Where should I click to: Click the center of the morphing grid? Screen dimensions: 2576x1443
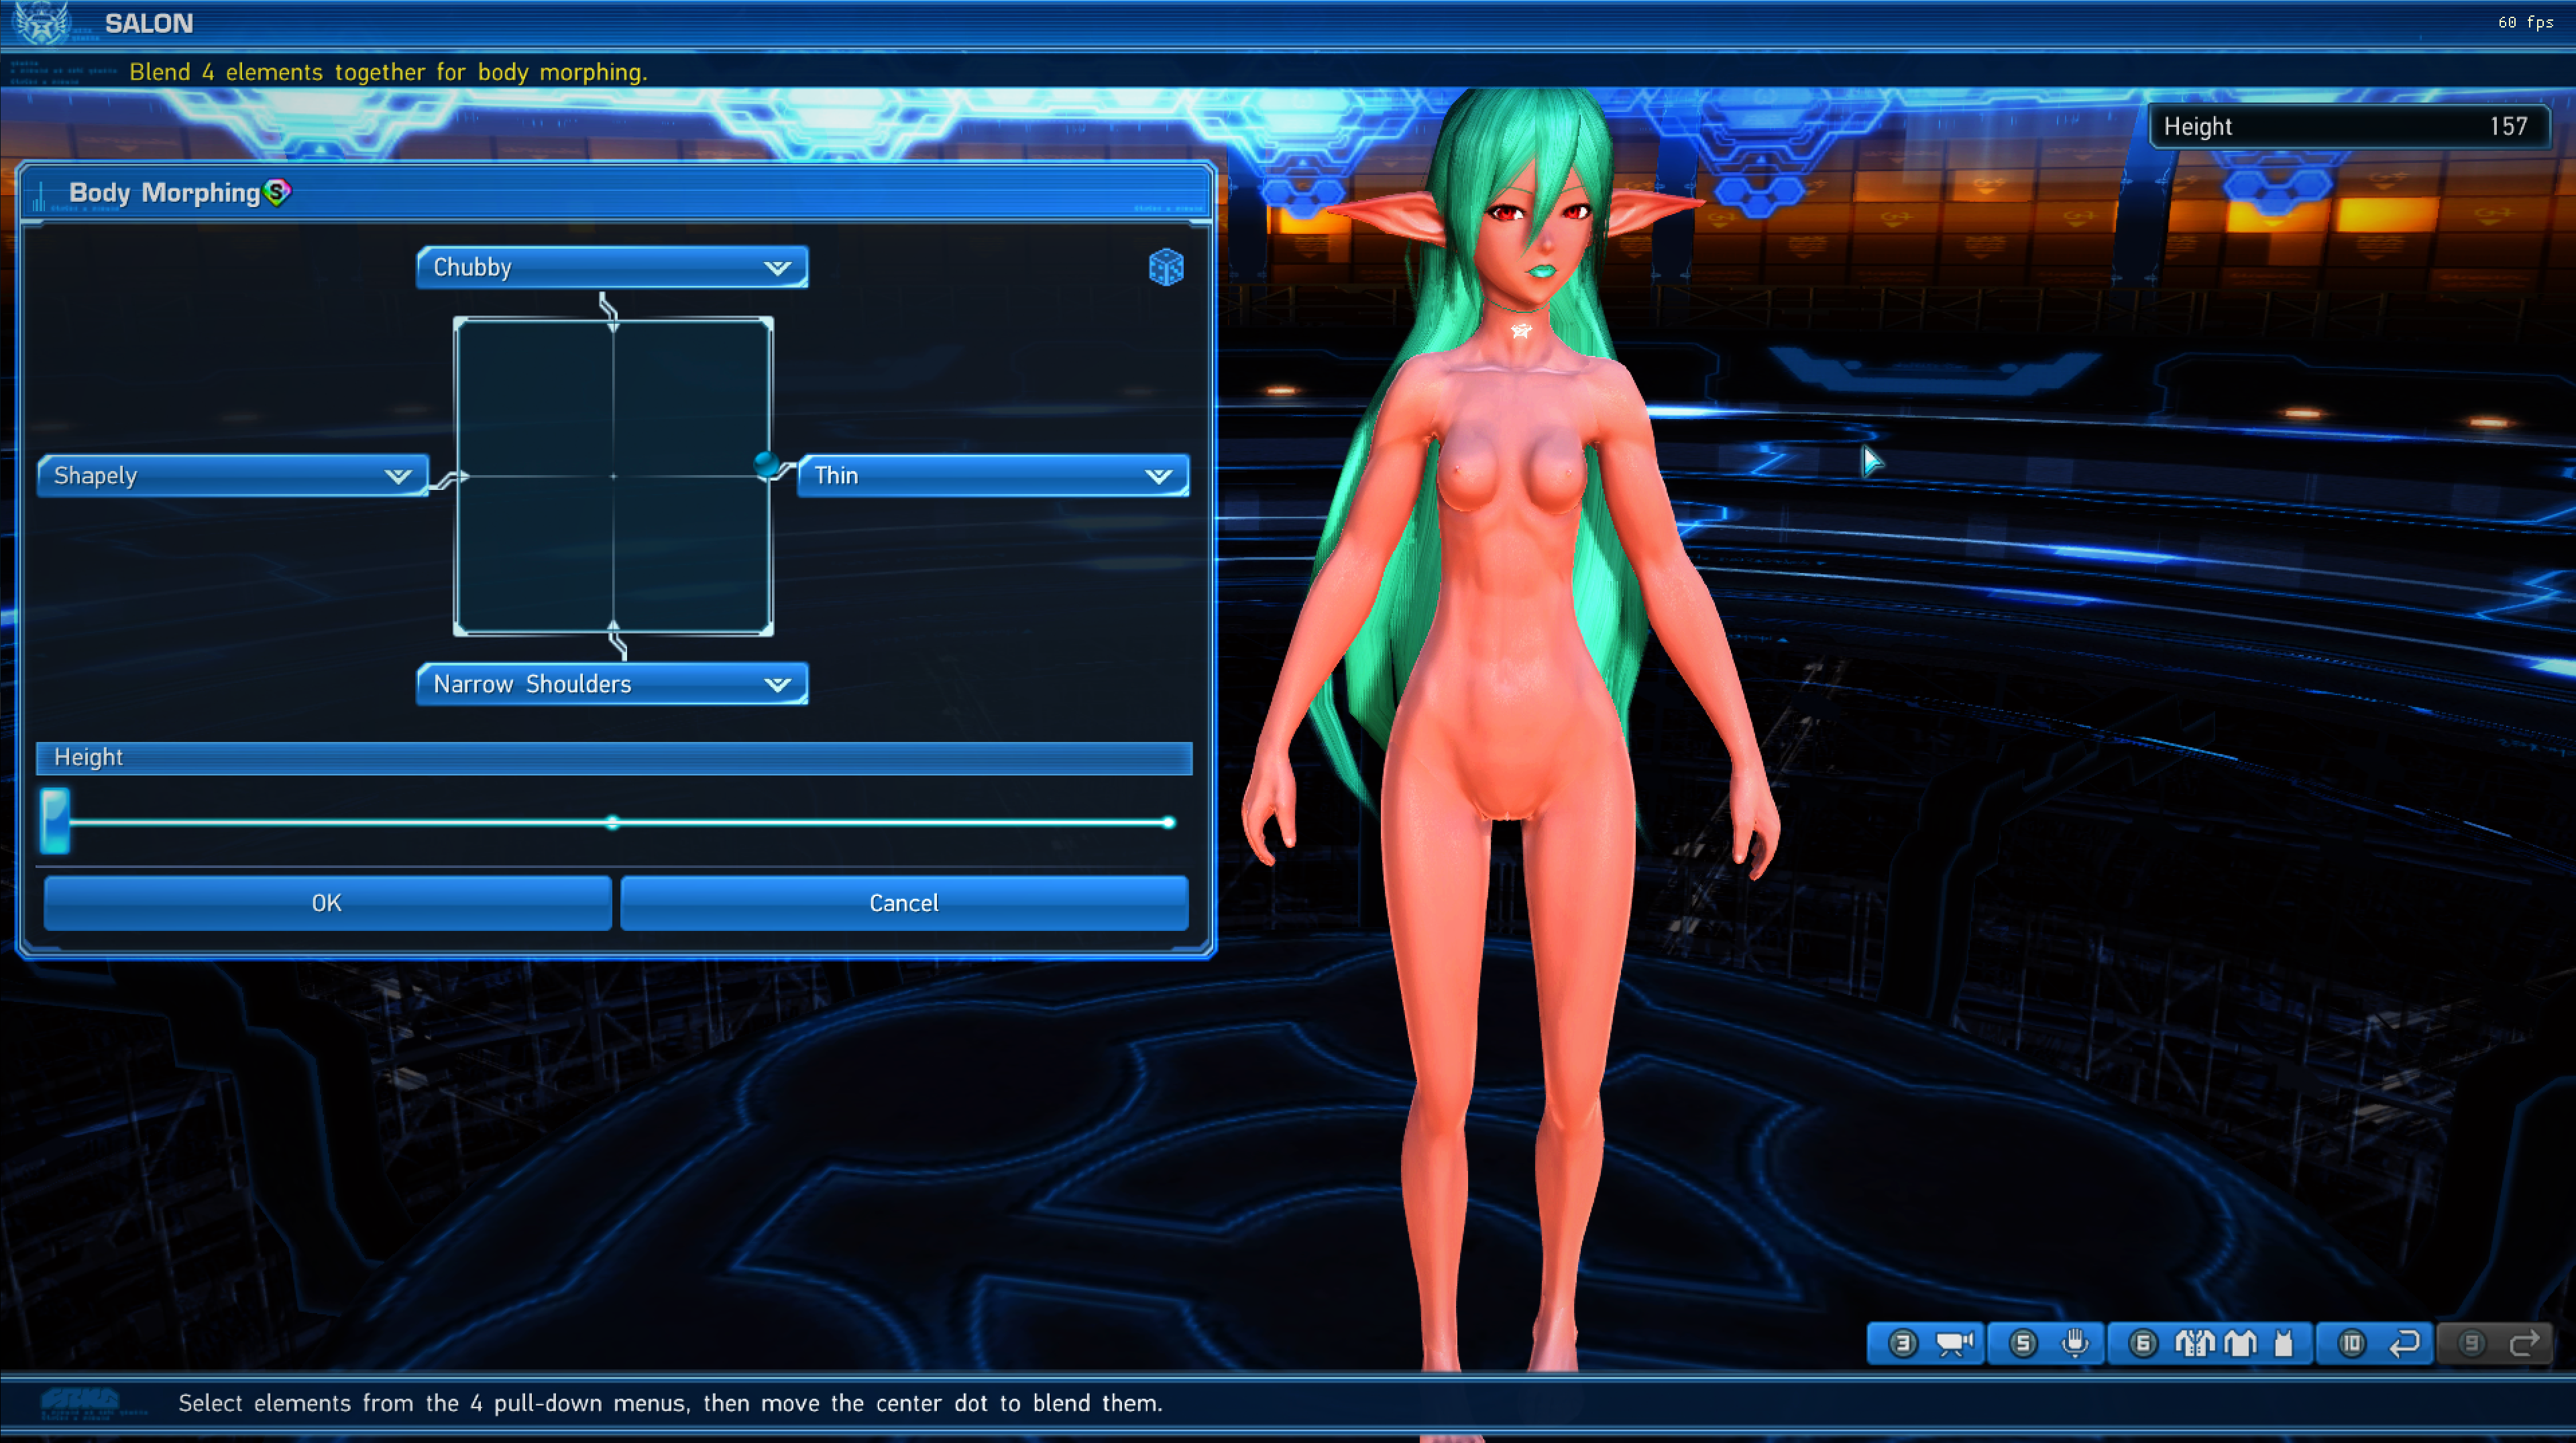tap(613, 477)
